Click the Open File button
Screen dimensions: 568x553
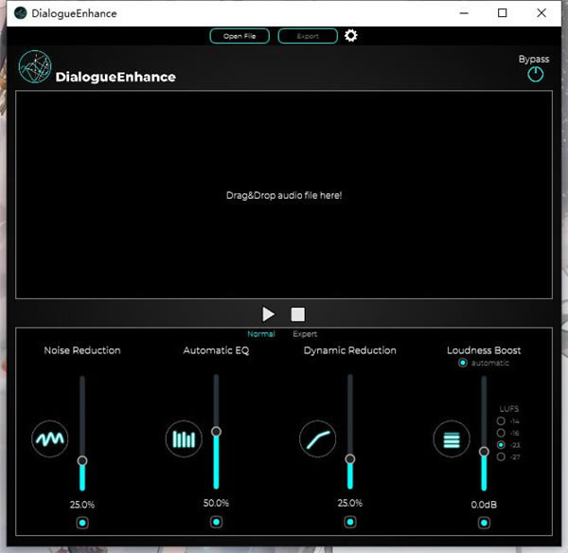240,36
